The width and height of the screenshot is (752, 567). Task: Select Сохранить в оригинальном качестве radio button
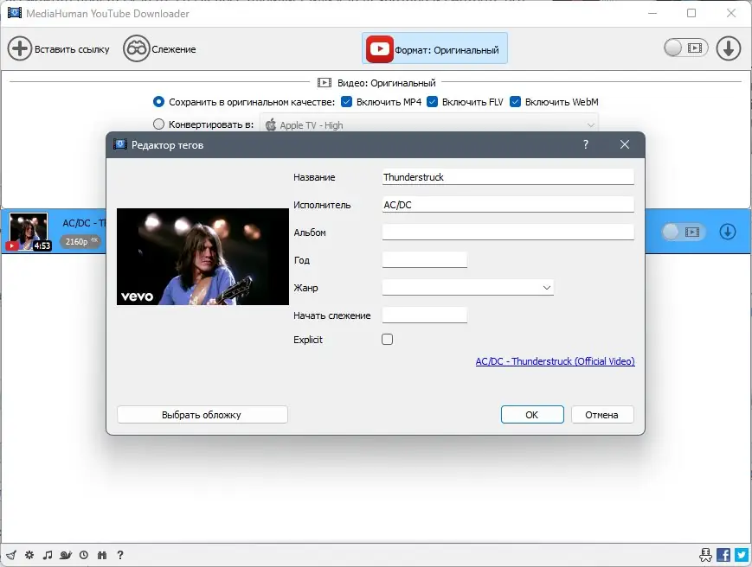coord(158,102)
